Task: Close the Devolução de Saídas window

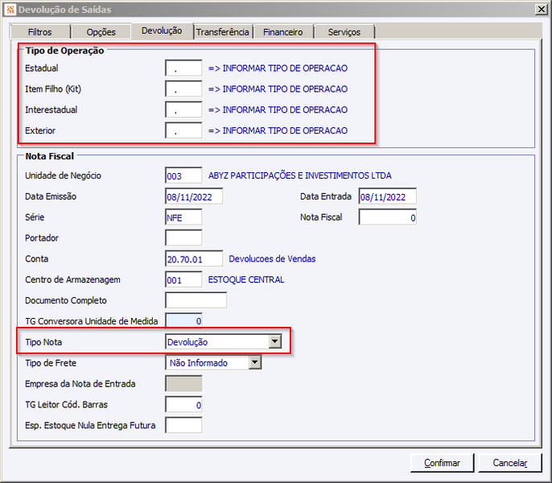Action: tap(541, 9)
